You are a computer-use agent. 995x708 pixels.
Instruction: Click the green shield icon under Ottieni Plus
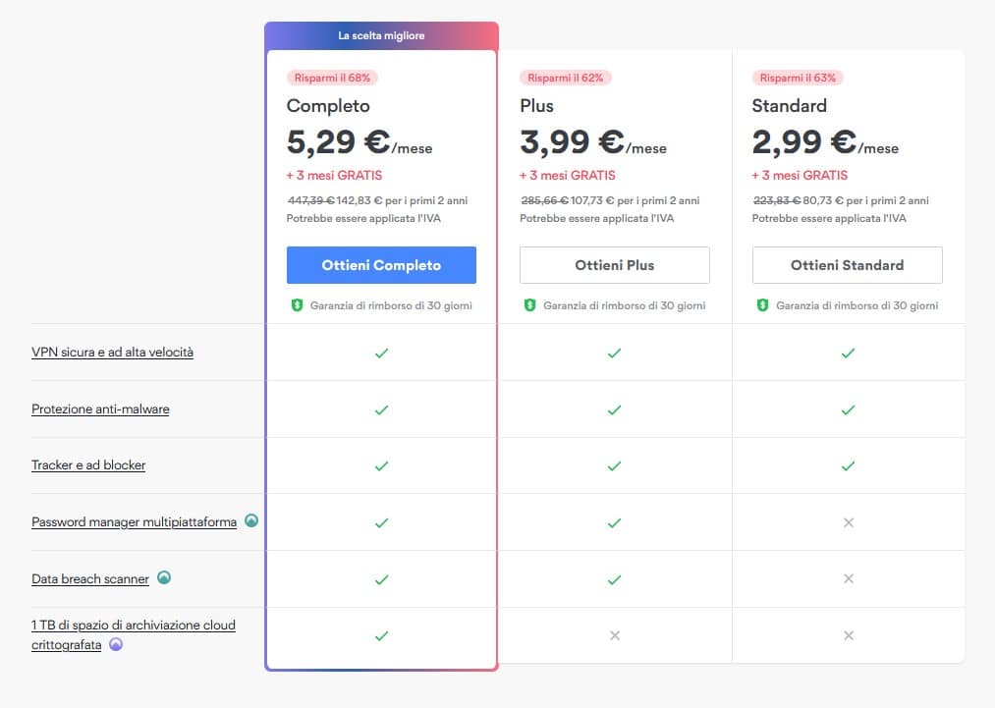tap(529, 305)
